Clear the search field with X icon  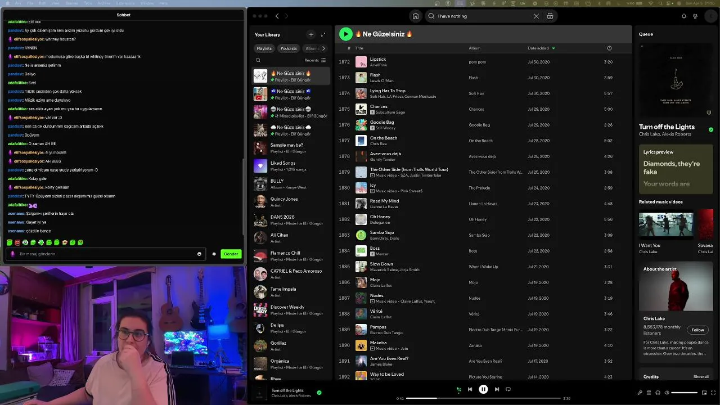536,16
